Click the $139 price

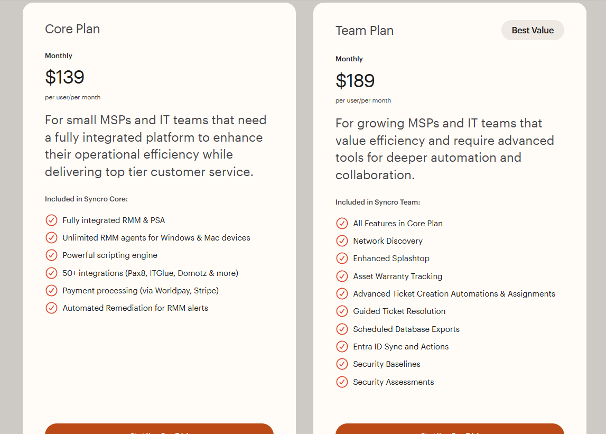[64, 77]
